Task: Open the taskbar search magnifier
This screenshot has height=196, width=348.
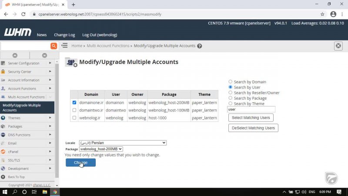Action: [15, 192]
